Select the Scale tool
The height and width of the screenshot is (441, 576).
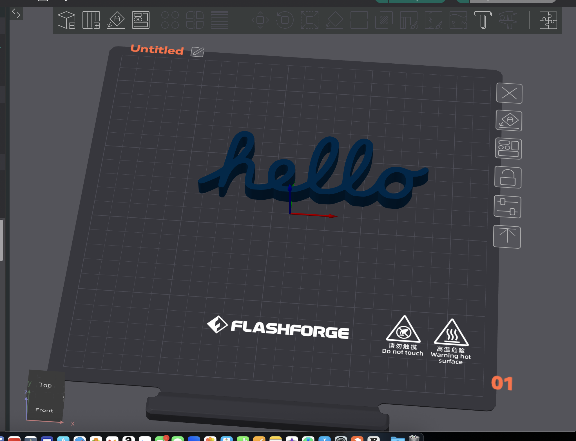click(x=310, y=20)
